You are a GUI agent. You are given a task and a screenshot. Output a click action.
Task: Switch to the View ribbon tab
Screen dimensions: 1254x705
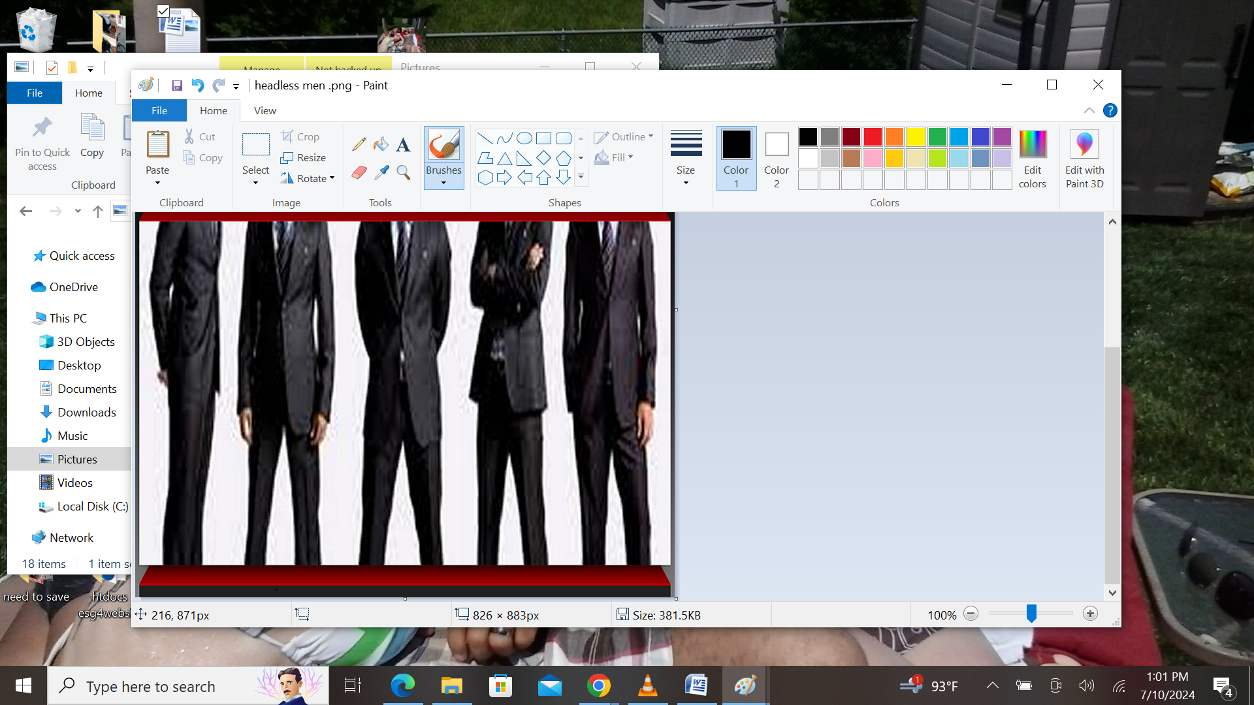point(265,110)
